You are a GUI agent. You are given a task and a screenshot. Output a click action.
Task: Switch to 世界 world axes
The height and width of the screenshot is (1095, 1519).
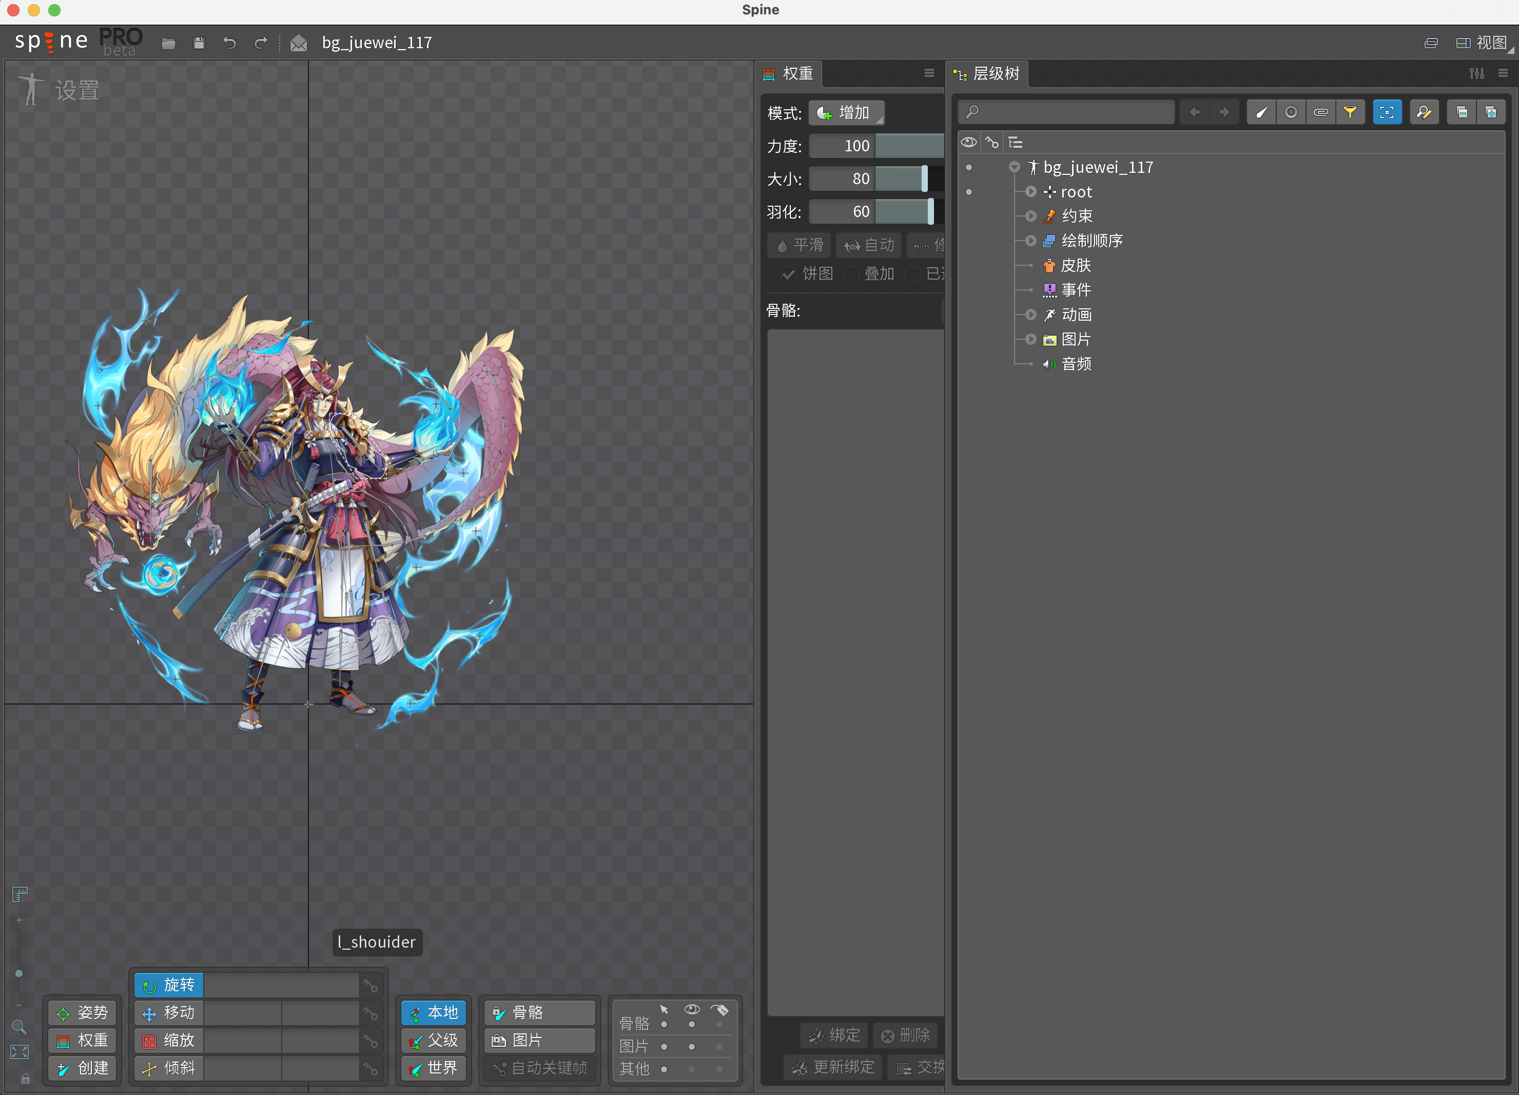click(433, 1067)
